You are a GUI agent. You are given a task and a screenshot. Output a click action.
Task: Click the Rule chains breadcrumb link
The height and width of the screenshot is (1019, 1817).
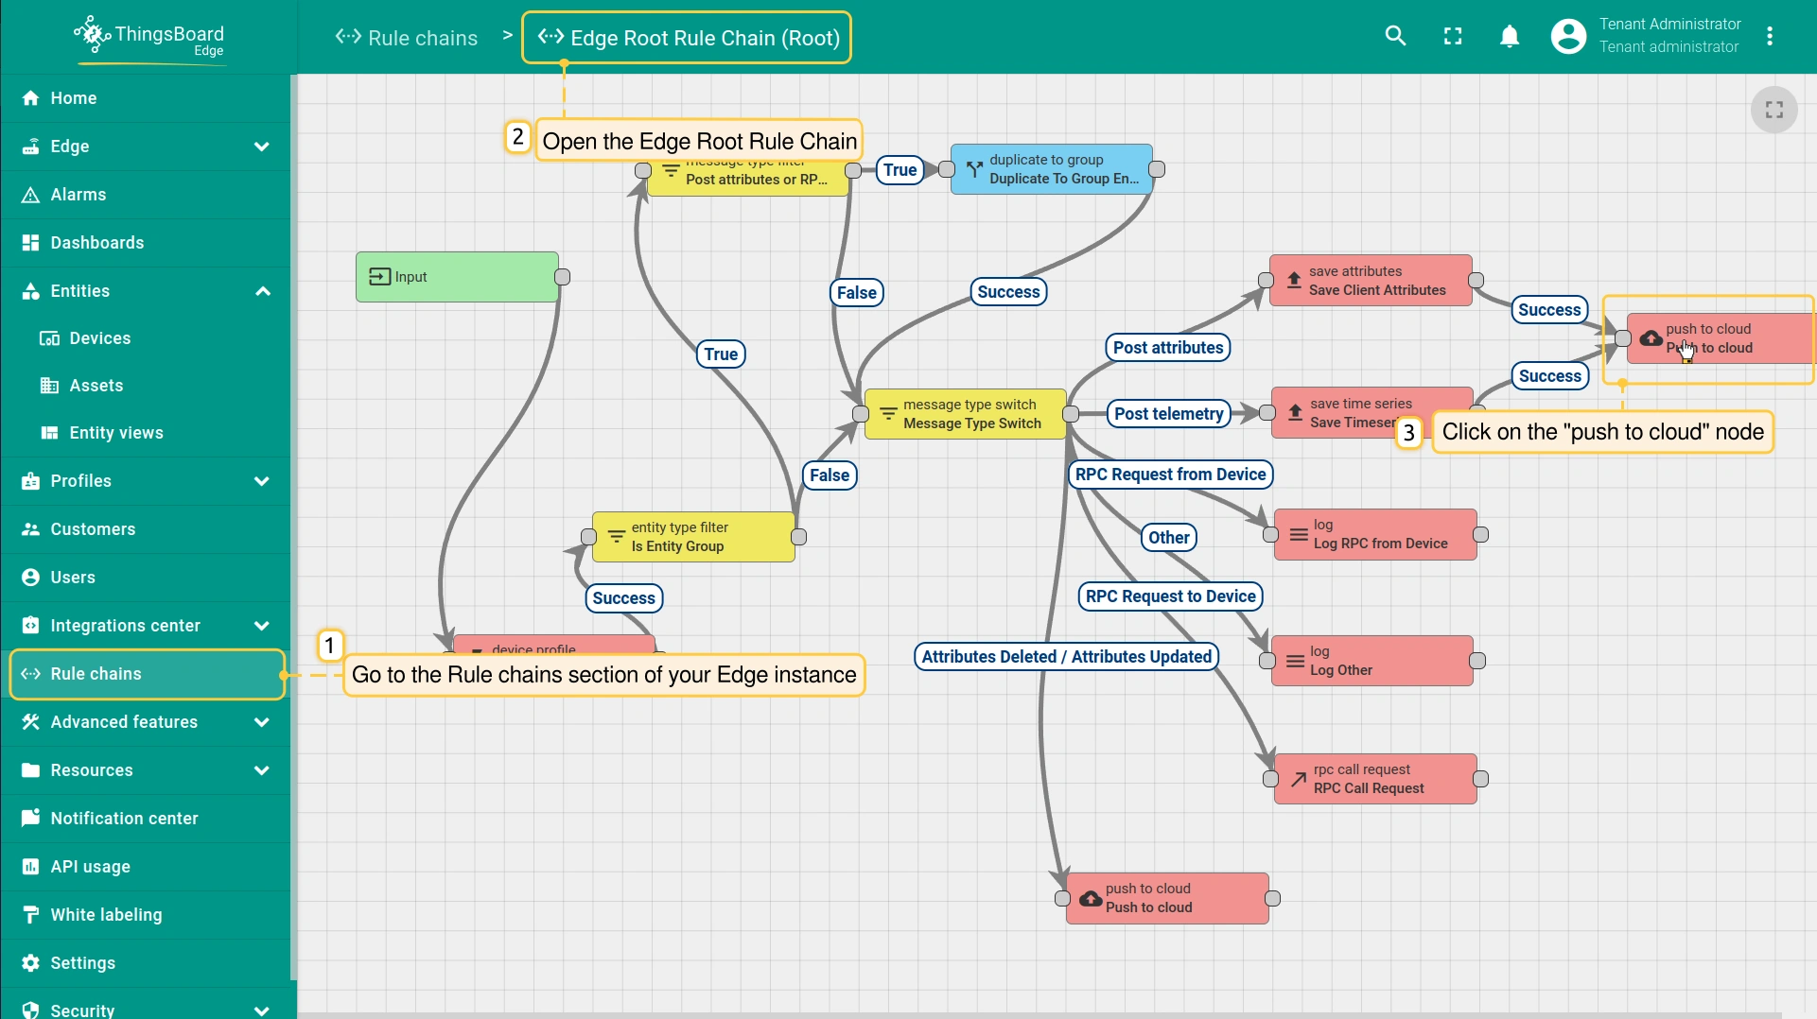pos(408,38)
